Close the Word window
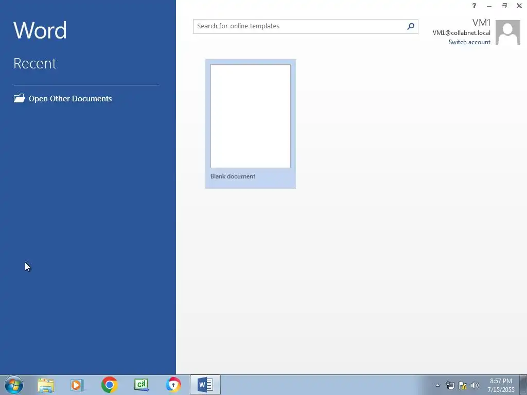The image size is (527, 395). pyautogui.click(x=519, y=6)
